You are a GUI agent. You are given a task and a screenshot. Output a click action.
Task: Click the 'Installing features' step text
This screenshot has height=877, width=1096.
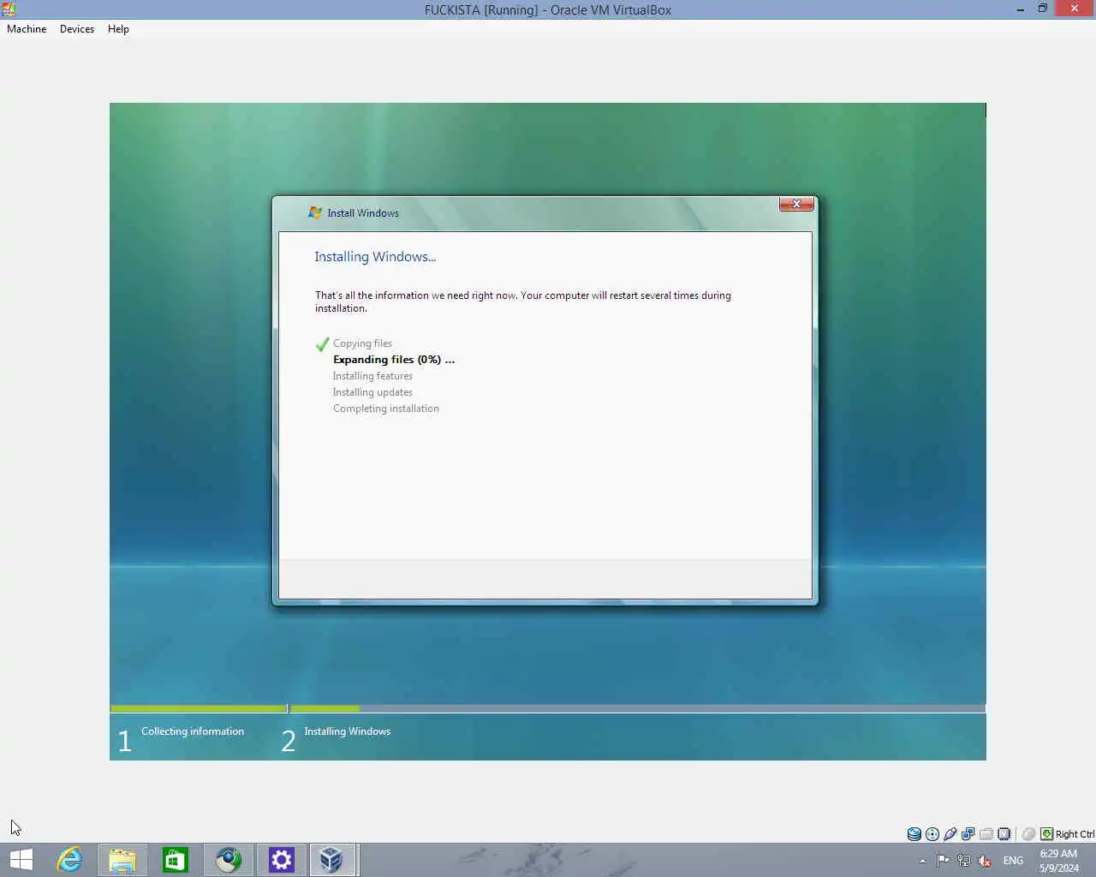click(x=372, y=376)
